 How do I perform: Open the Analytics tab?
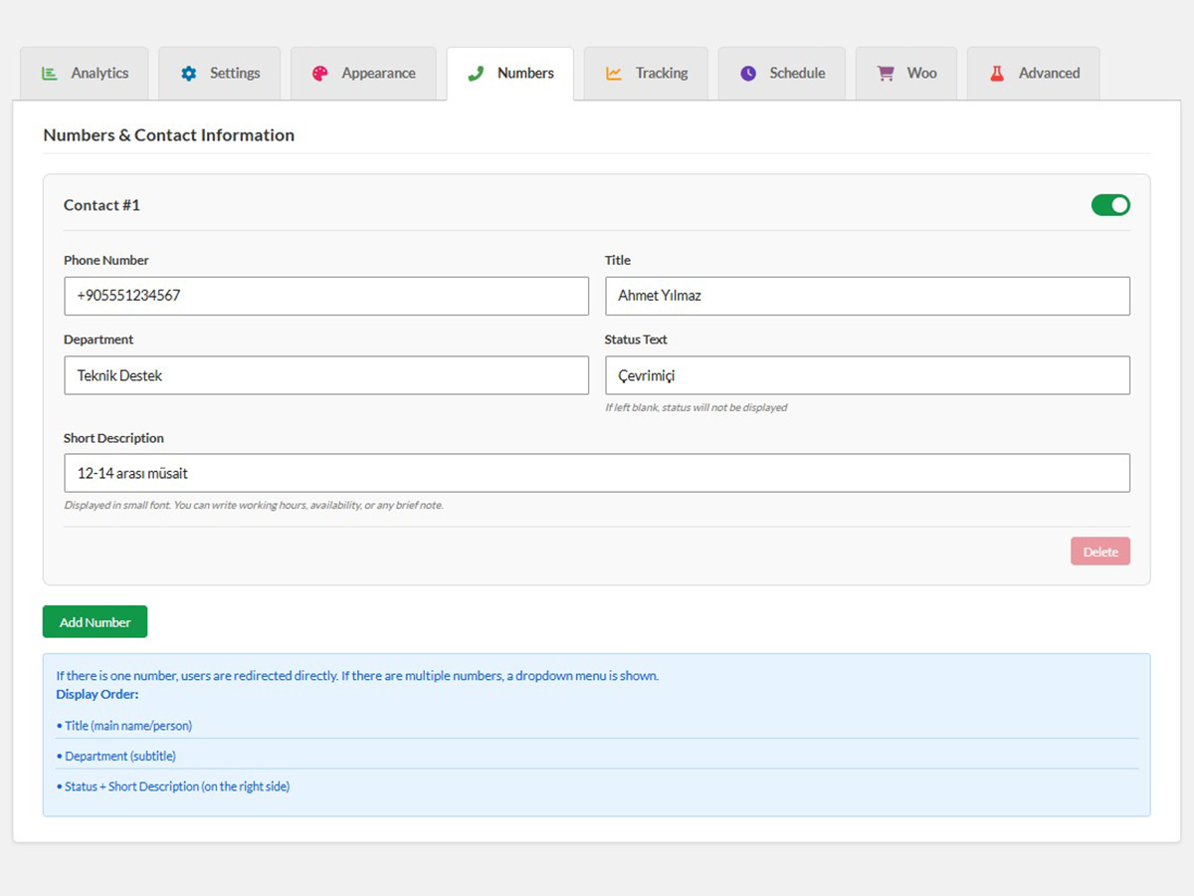point(85,74)
